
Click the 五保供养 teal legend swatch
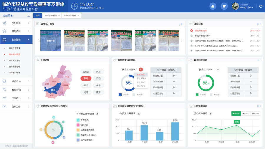[78, 120]
